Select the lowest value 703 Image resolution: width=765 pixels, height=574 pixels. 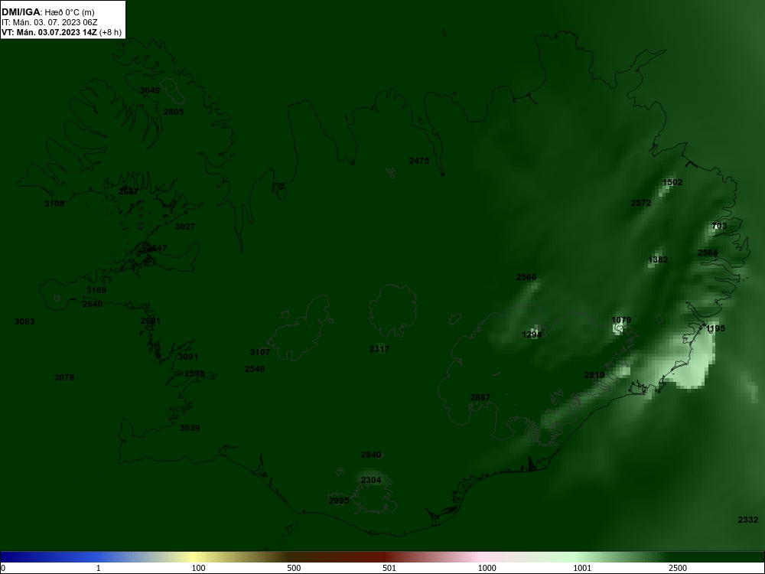coord(719,226)
